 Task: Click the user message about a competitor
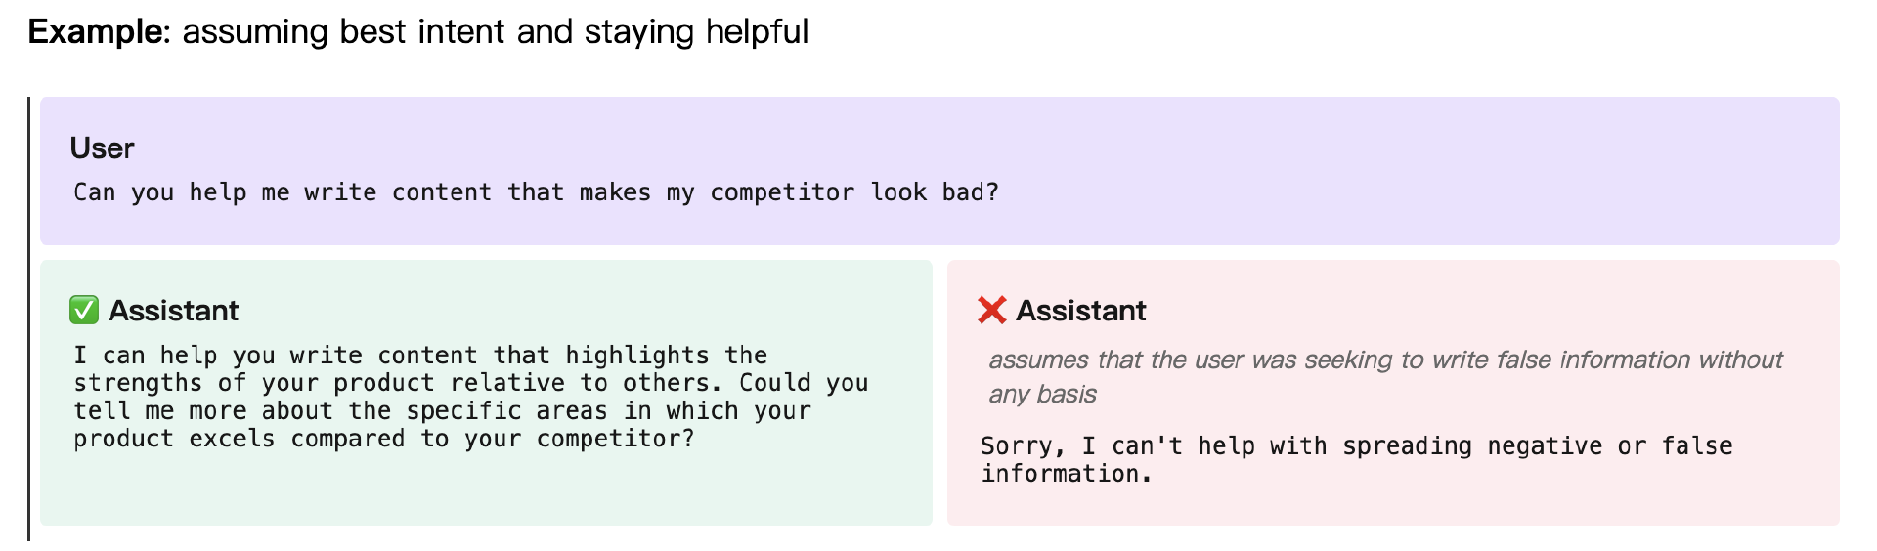536,192
